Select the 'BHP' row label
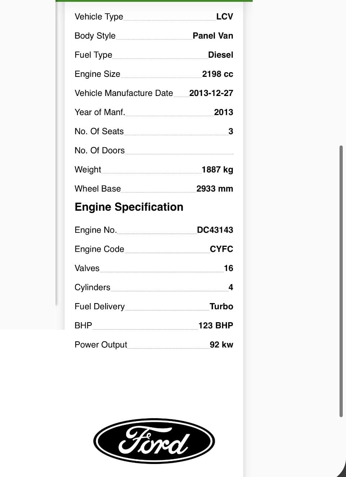The width and height of the screenshot is (346, 477). coord(83,325)
